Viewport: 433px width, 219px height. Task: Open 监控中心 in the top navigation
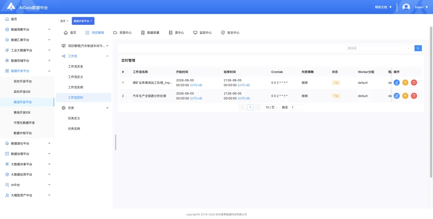click(202, 32)
